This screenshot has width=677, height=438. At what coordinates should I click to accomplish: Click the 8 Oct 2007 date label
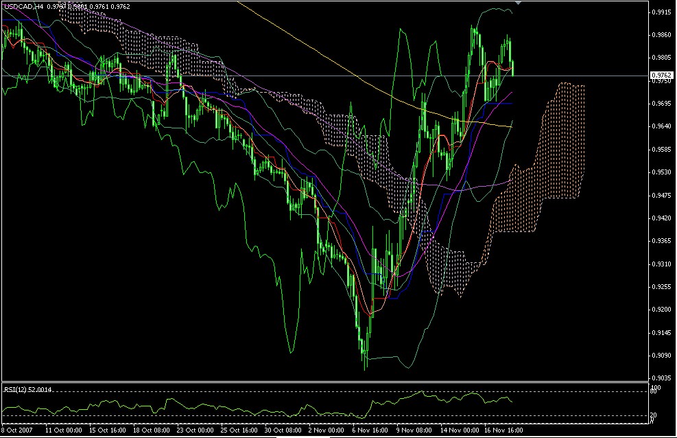(x=18, y=430)
